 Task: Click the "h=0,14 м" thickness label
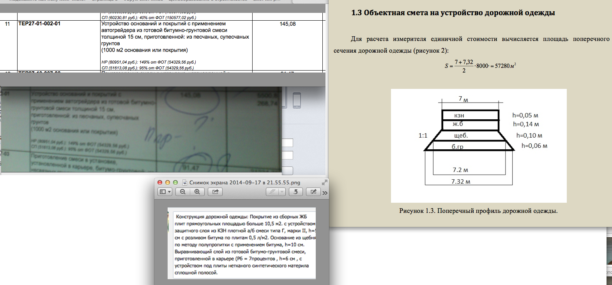point(526,124)
